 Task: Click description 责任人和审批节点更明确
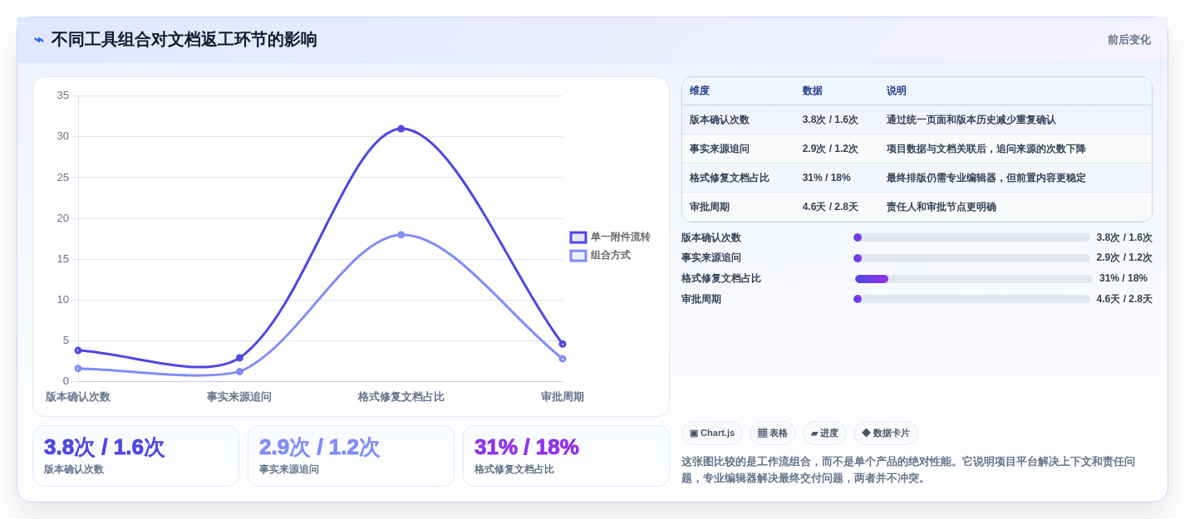pyautogui.click(x=942, y=207)
